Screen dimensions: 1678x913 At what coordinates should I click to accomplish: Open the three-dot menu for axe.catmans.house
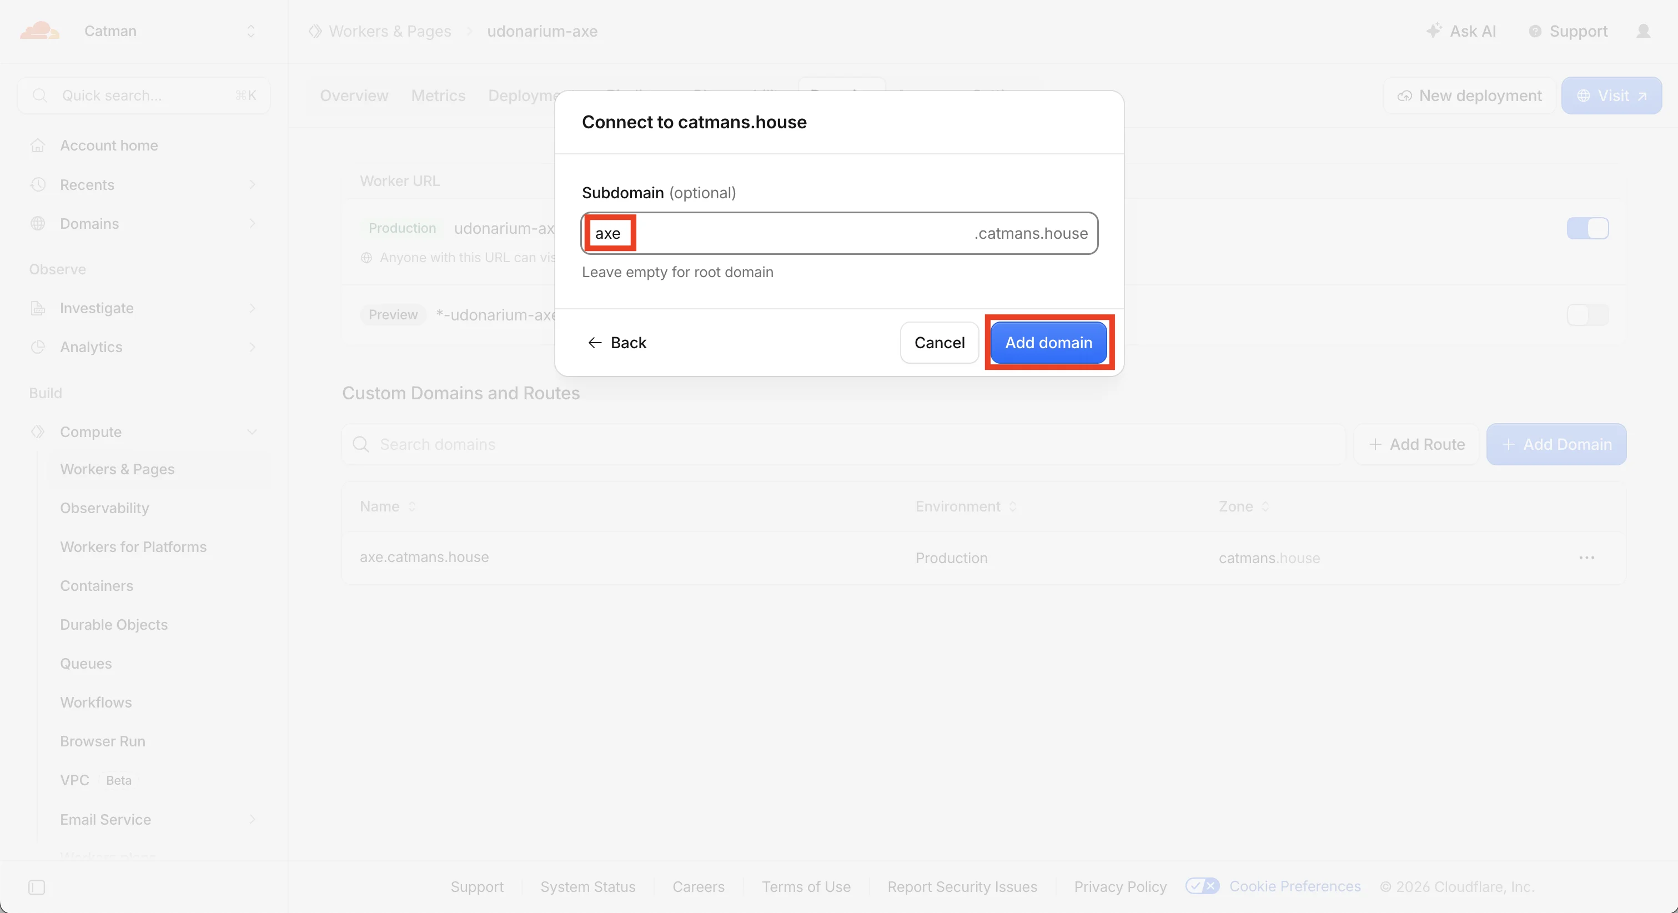[x=1587, y=558]
